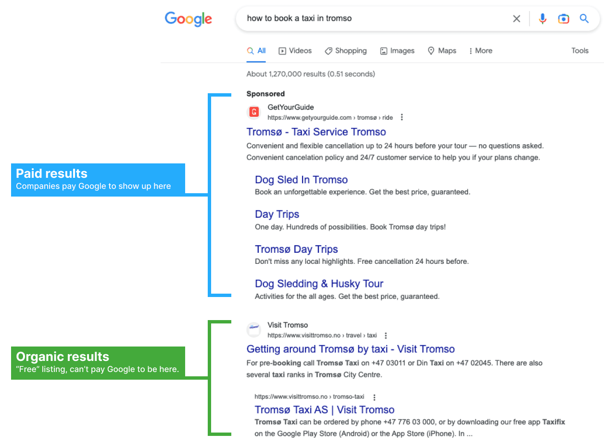Viewport: 604px width, 446px height.
Task: Open three-dot menu beside getyourguide.com URL
Action: point(402,117)
